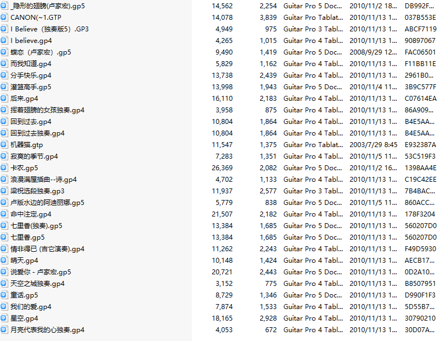
Task: Click date 2010/11/4 11 in 灌篮高手 row
Action: click(373, 87)
